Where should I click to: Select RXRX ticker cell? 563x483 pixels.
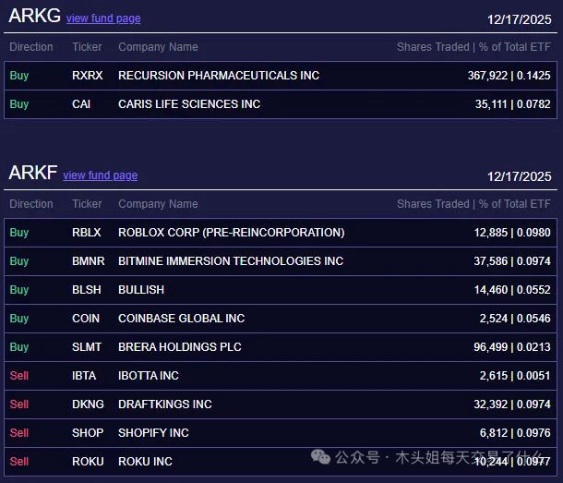point(88,76)
